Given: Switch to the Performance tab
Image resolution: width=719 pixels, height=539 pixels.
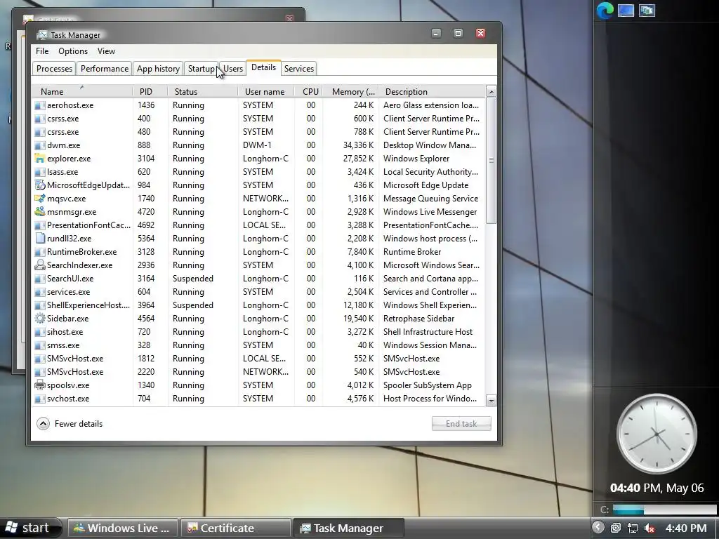Looking at the screenshot, I should [105, 68].
